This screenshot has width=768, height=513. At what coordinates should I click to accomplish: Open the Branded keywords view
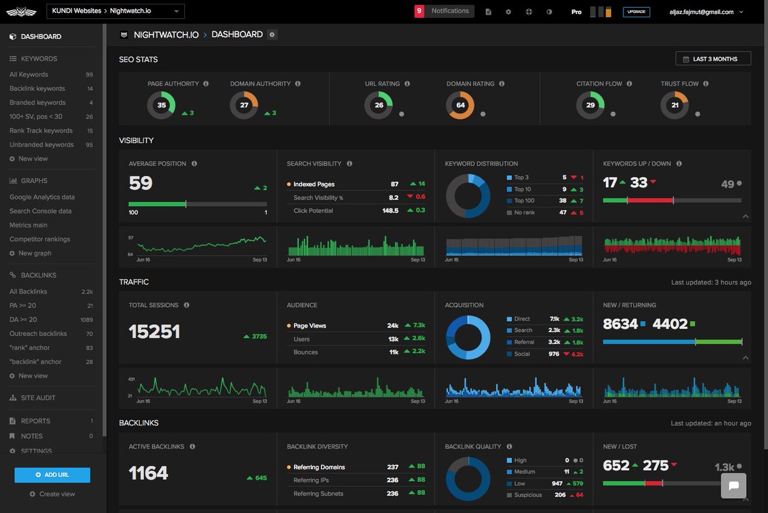pyautogui.click(x=38, y=102)
